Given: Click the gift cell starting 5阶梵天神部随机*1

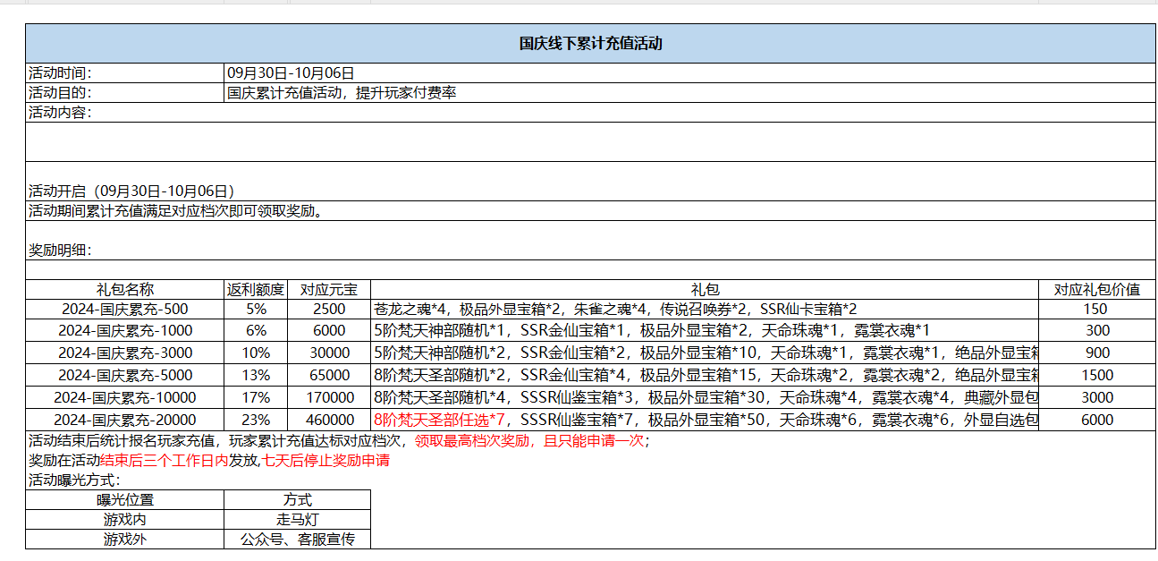Looking at the screenshot, I should click(x=705, y=331).
